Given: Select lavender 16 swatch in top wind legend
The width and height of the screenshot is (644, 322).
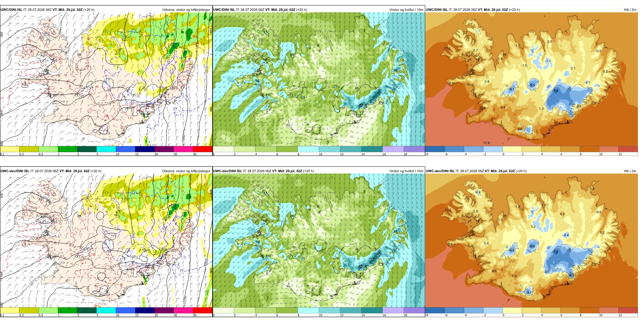Looking at the screenshot, I should tap(393, 149).
